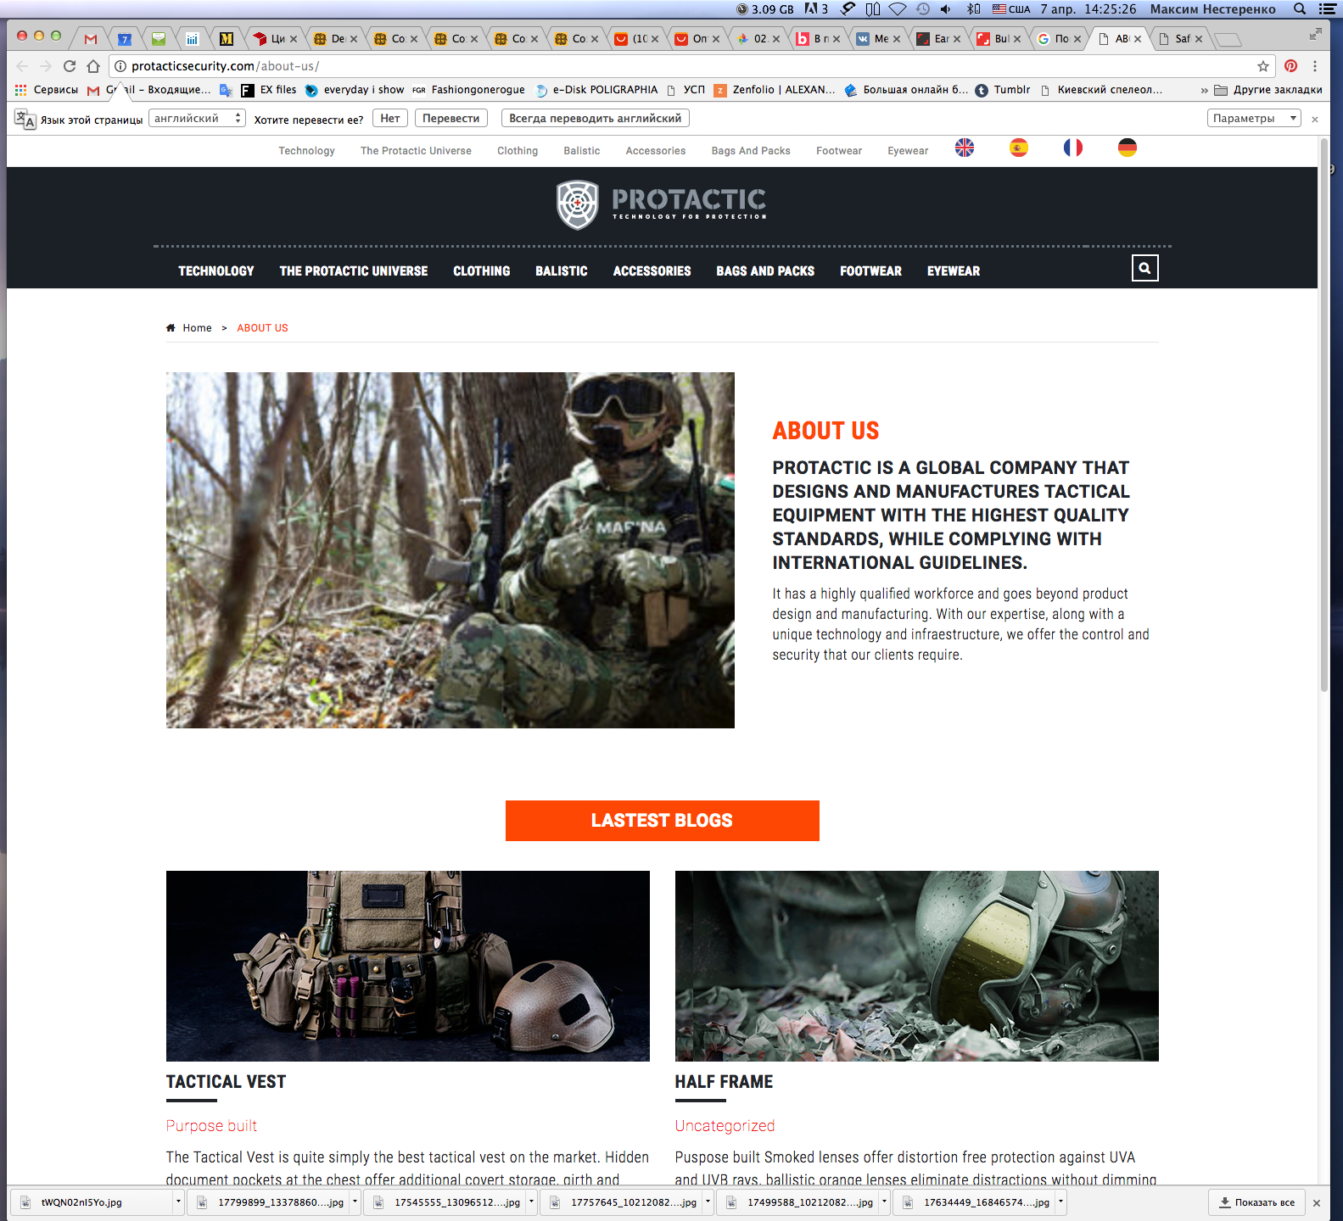The height and width of the screenshot is (1221, 1343).
Task: Click top bar Footwear link
Action: [x=839, y=151]
